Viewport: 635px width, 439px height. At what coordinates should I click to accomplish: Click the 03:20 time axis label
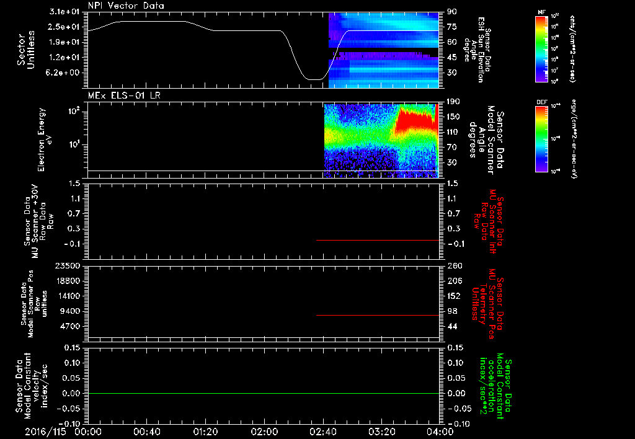point(381,432)
